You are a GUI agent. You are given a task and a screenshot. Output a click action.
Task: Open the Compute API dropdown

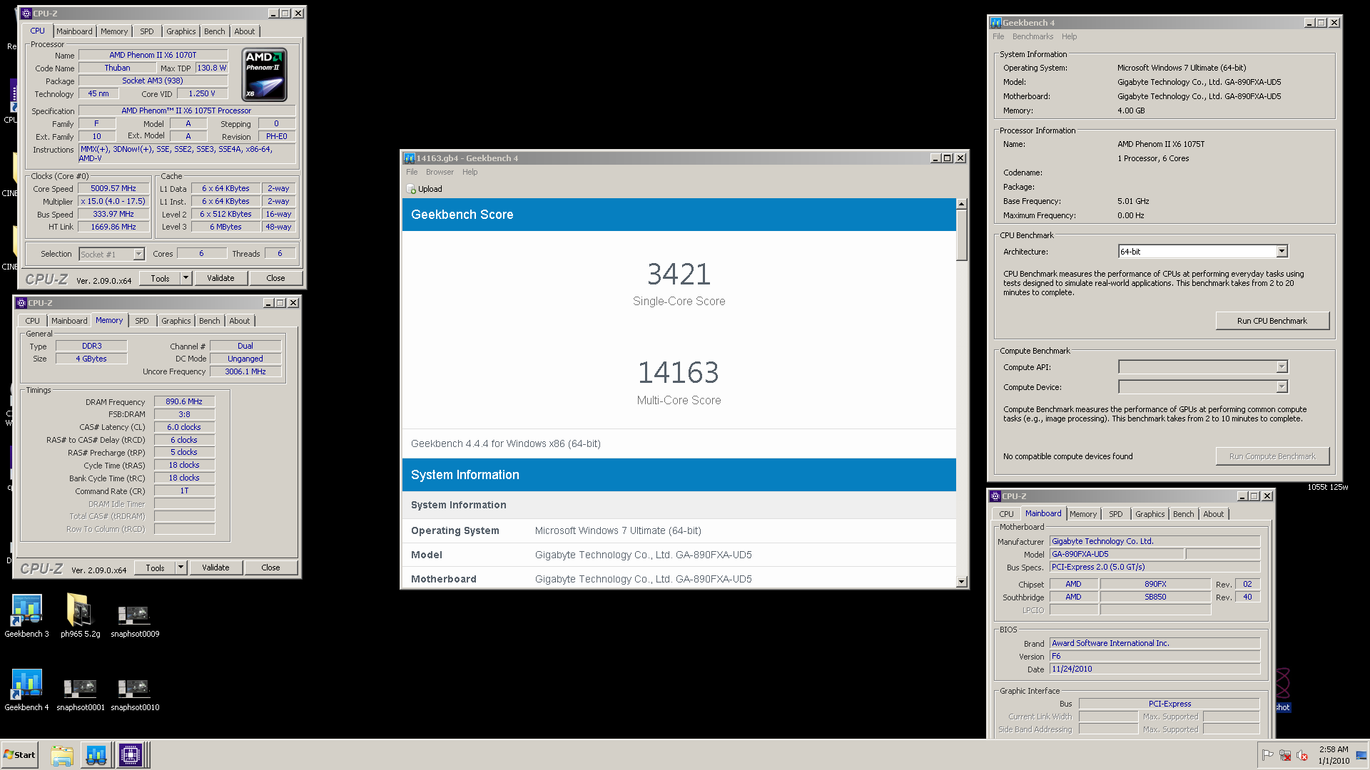pos(1282,366)
